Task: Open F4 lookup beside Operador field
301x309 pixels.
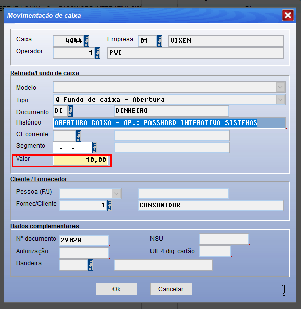Action: click(x=98, y=53)
